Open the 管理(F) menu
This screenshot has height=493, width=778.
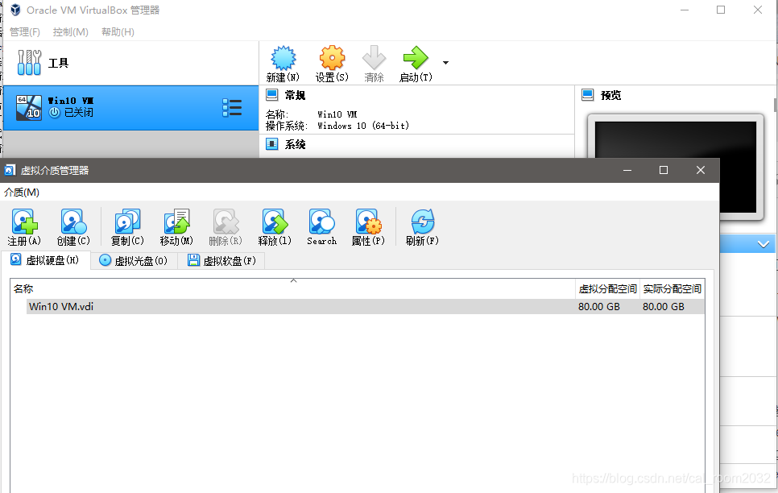25,31
